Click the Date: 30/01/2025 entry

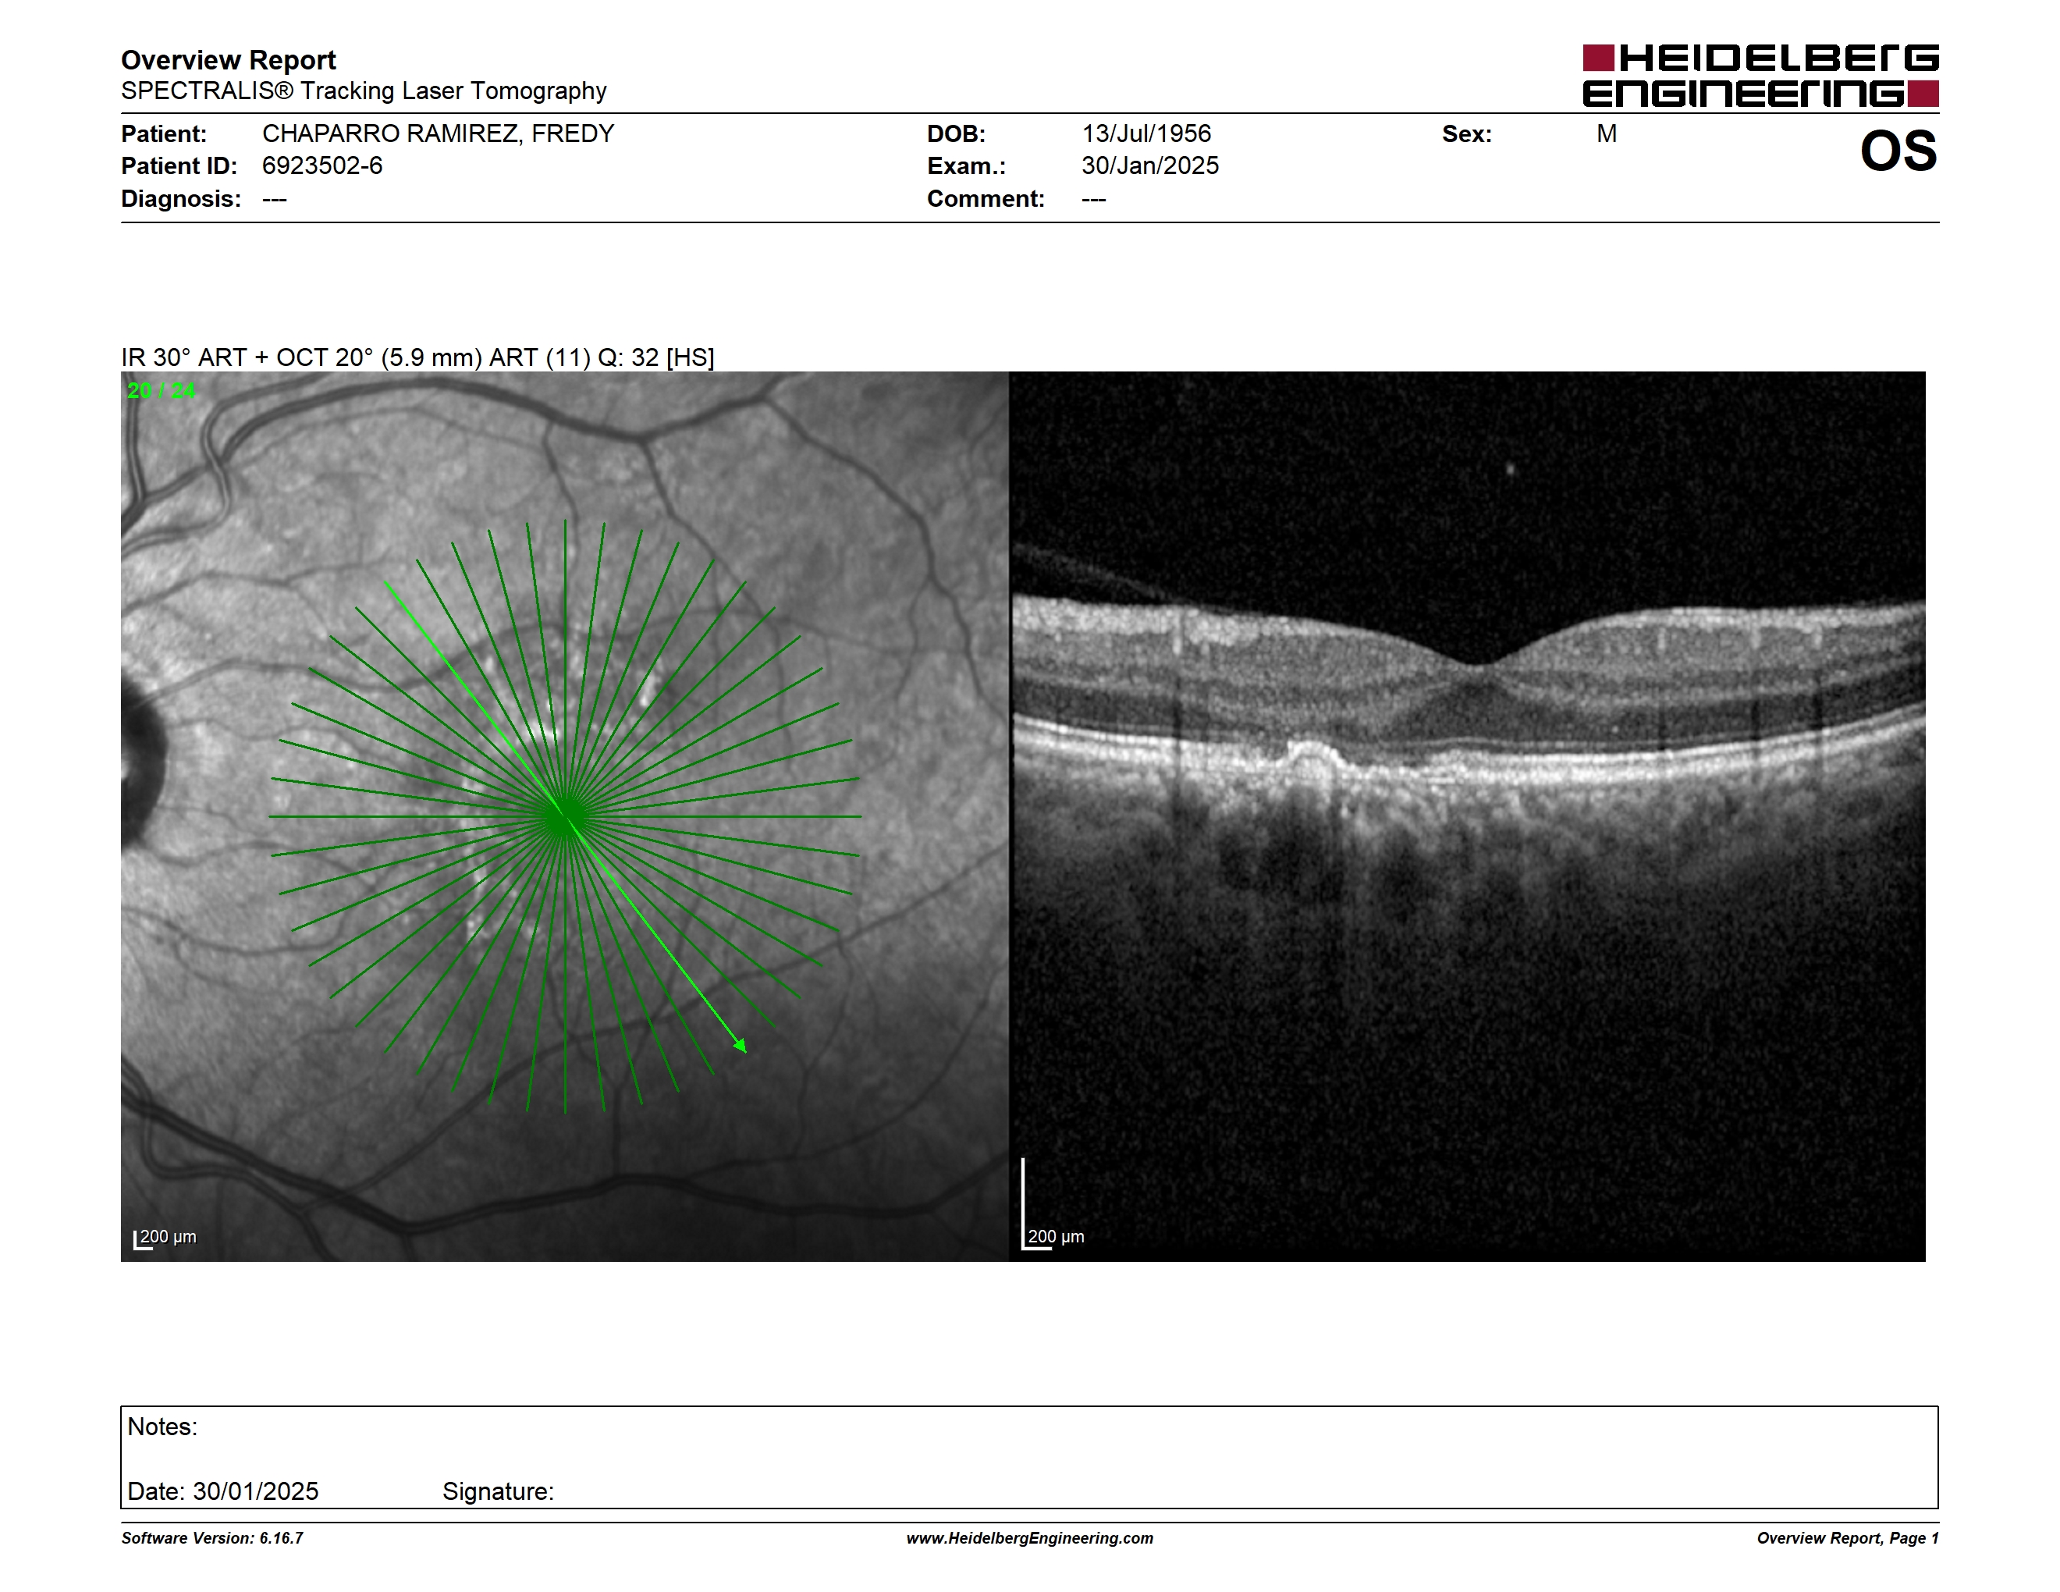click(222, 1491)
